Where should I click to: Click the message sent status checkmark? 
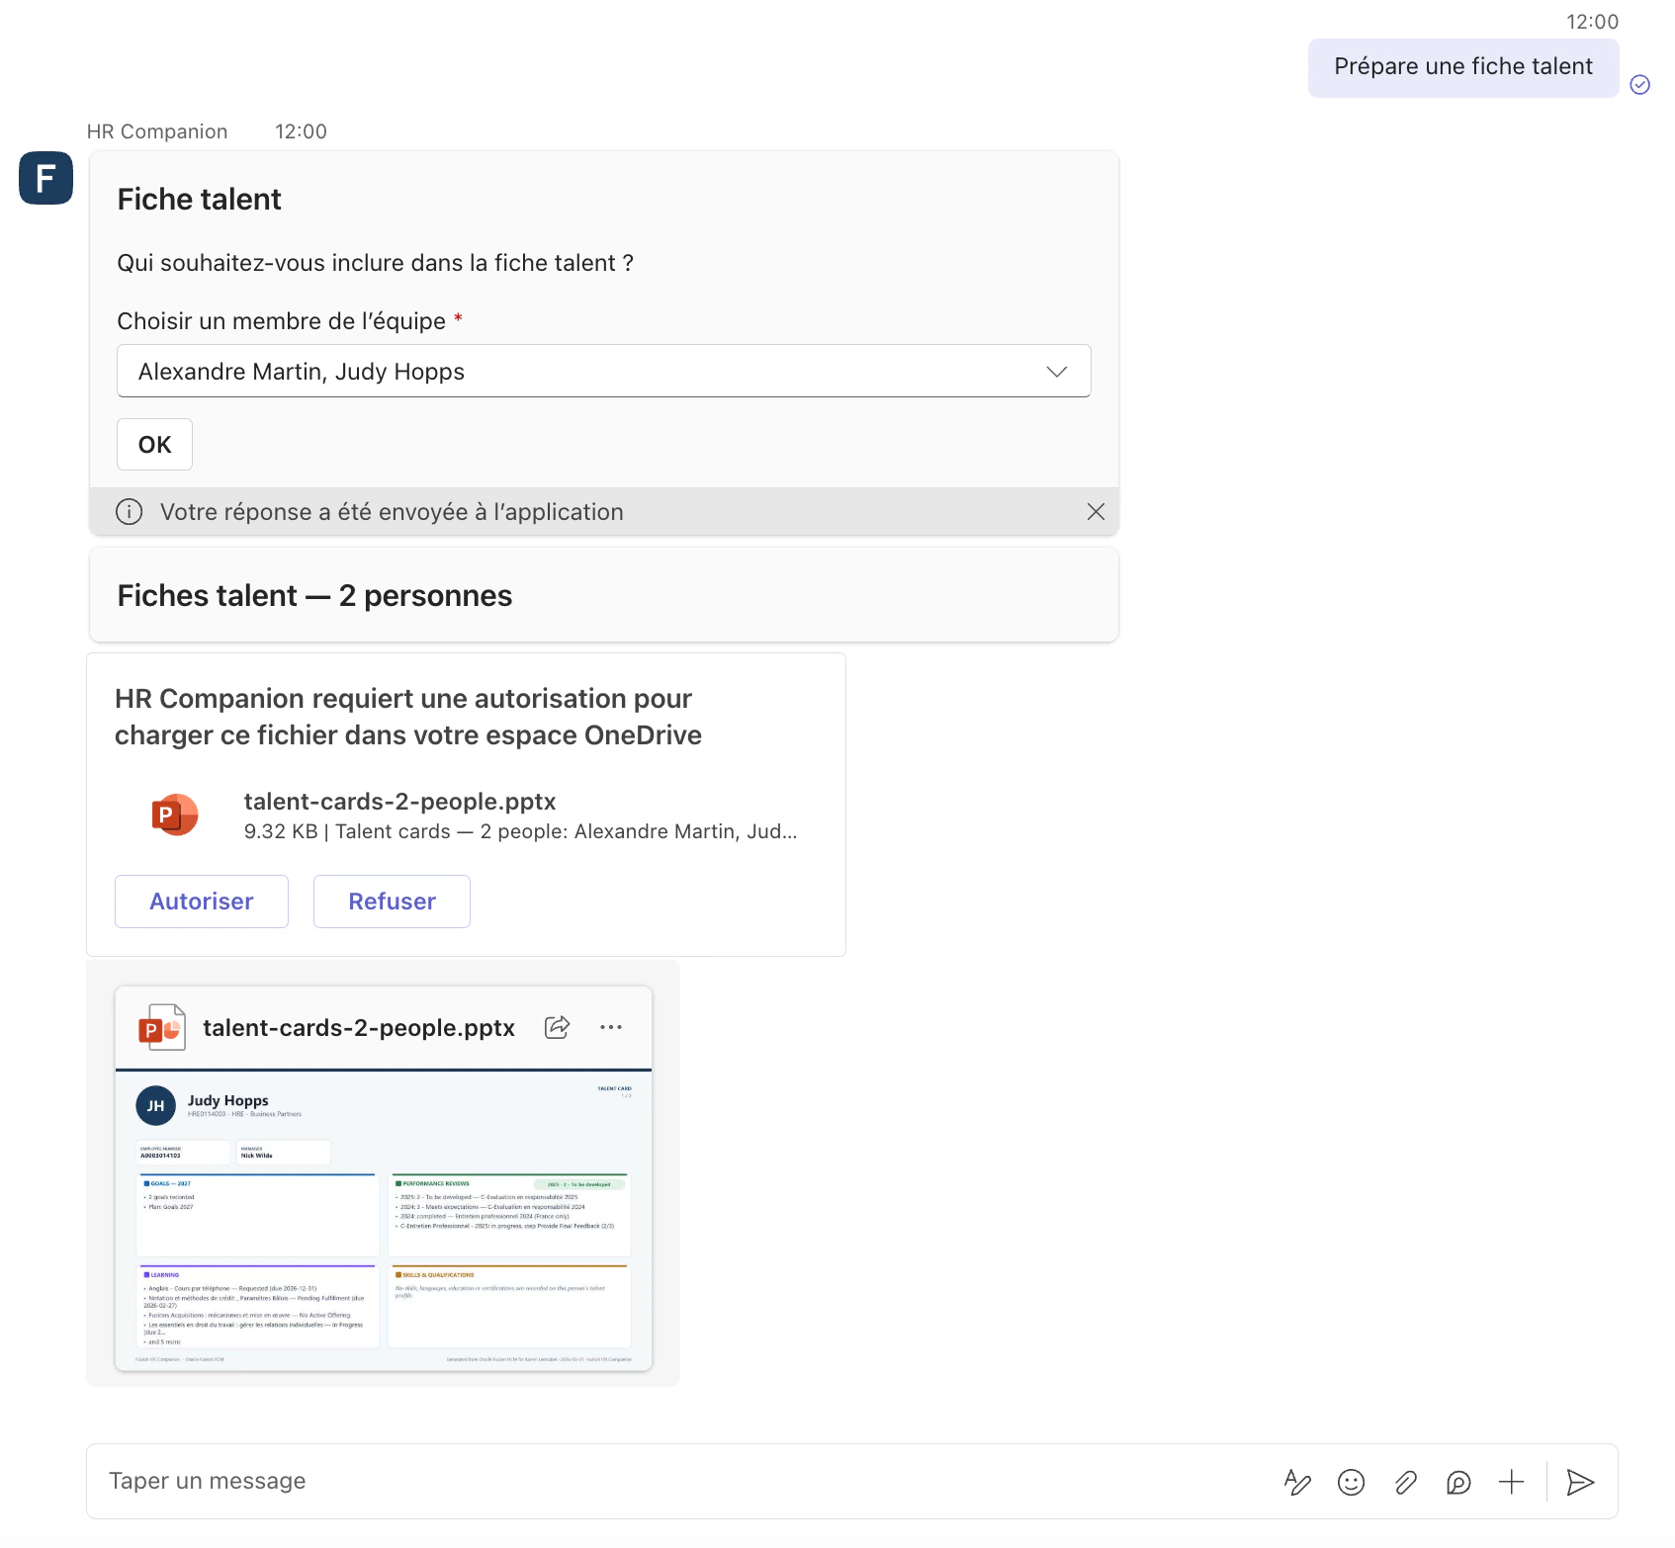click(1639, 85)
